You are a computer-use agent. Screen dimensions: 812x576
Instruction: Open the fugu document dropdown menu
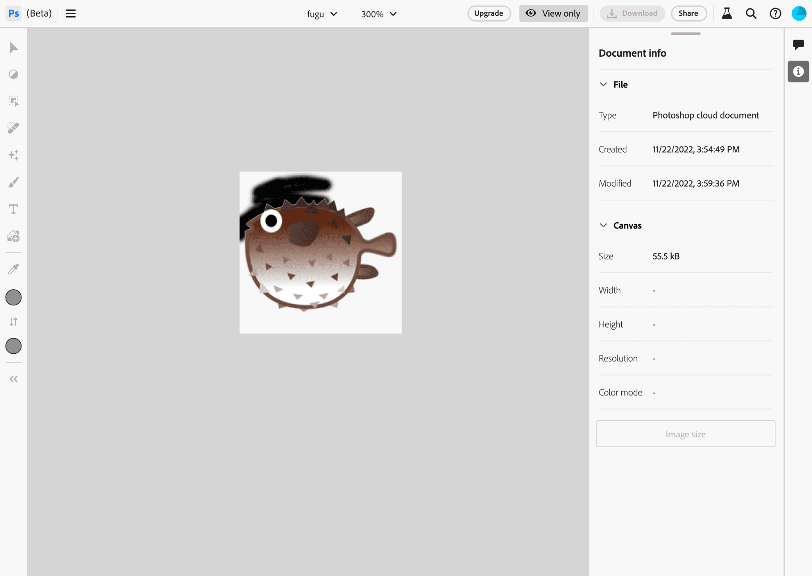tap(334, 14)
